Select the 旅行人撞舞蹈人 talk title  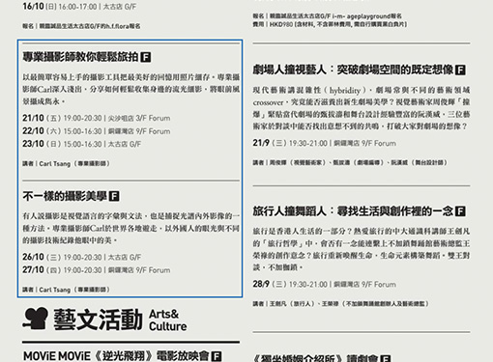point(289,211)
